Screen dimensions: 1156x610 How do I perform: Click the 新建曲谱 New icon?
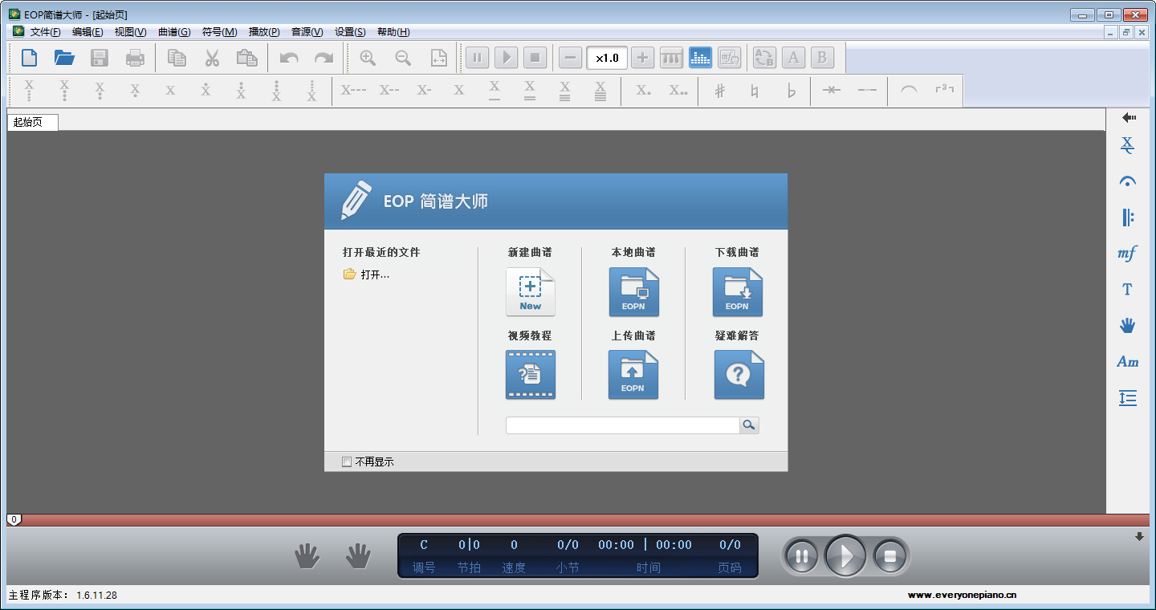pyautogui.click(x=531, y=291)
